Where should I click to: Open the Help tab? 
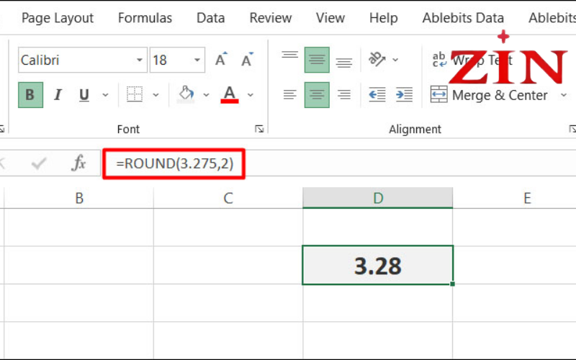383,18
